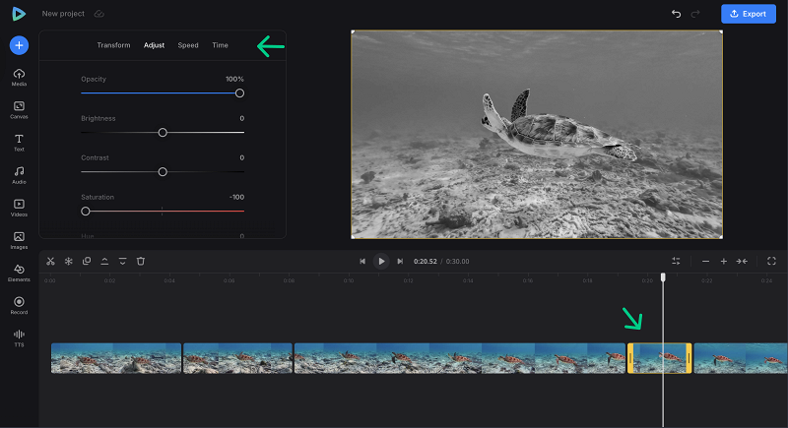Split clip with the scissors tool

(x=50, y=261)
